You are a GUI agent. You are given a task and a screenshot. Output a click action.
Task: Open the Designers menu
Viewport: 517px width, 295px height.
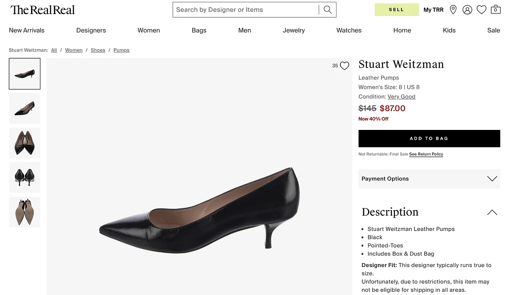coord(91,30)
